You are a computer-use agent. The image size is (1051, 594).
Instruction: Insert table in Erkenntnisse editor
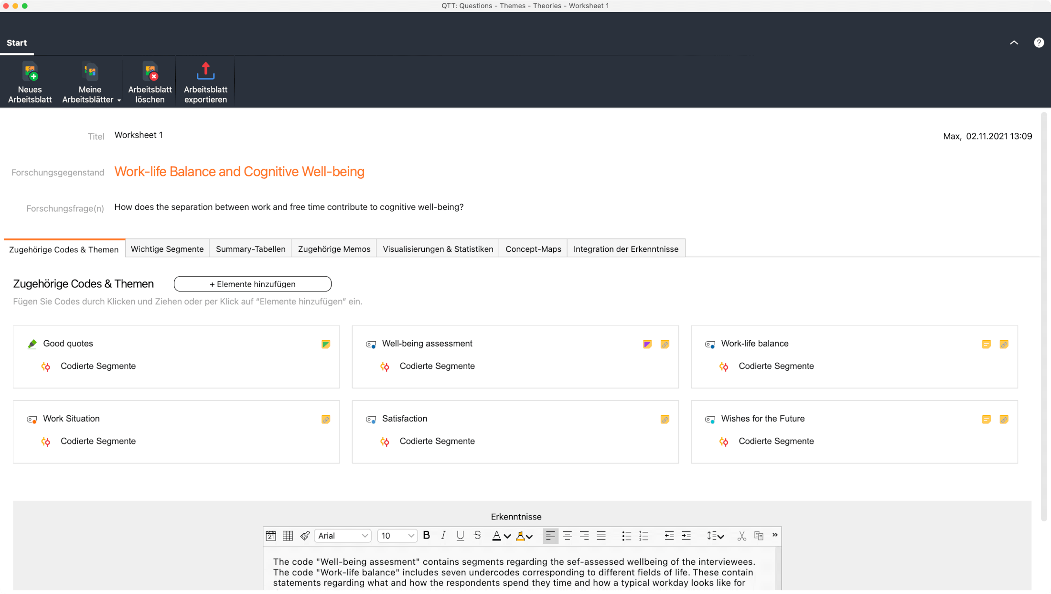288,536
